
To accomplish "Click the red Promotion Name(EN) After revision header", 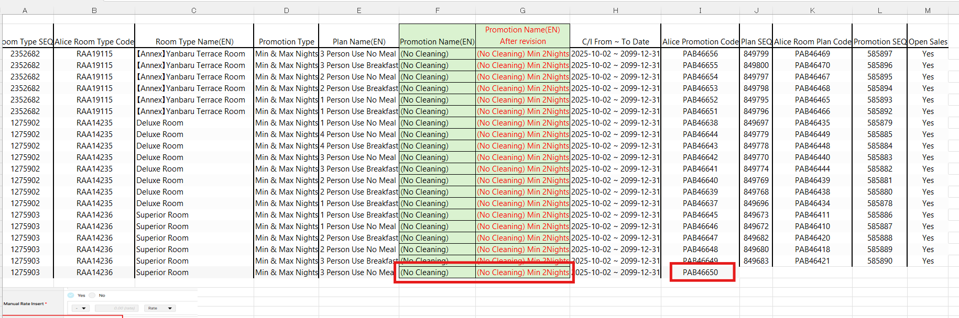I will tap(522, 36).
